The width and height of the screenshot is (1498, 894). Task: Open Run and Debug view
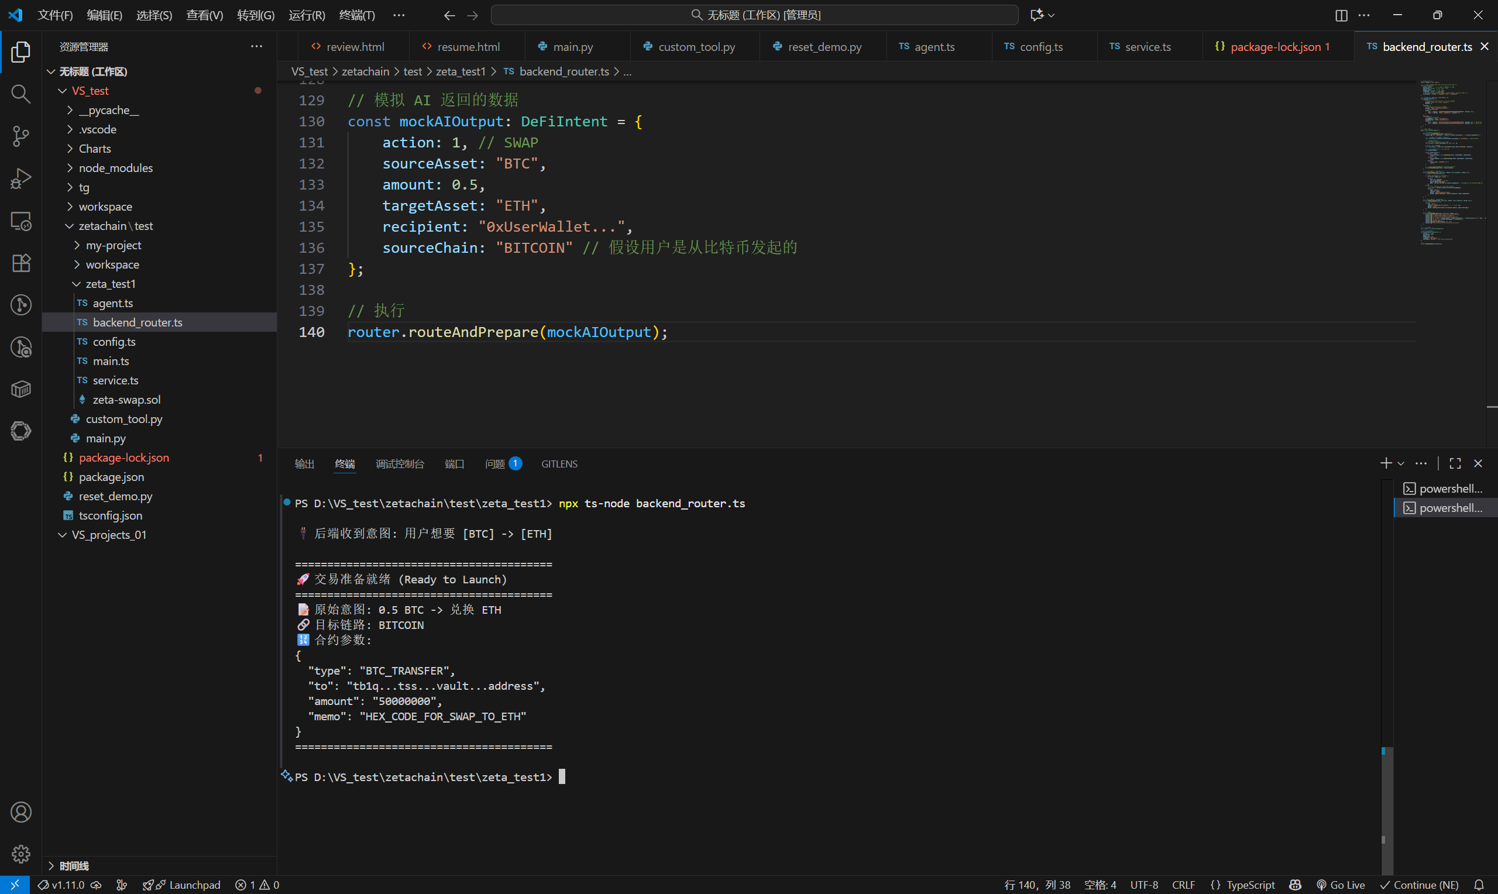tap(20, 178)
